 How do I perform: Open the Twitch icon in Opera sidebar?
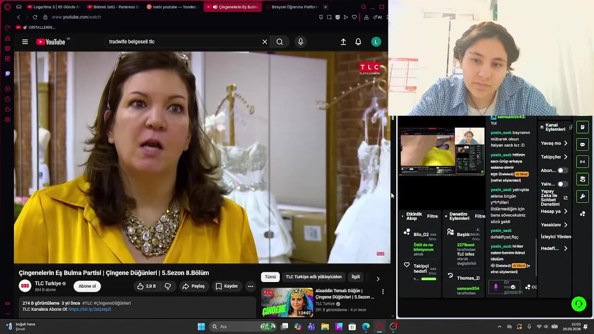pyautogui.click(x=7, y=74)
